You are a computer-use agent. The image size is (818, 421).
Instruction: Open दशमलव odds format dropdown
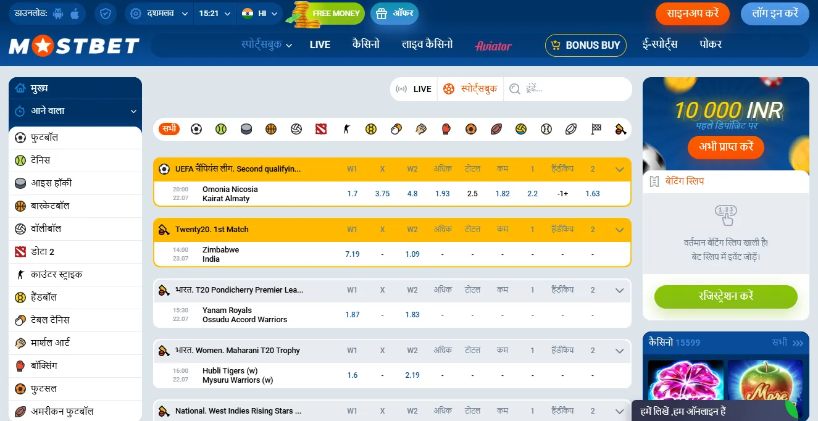coord(159,13)
